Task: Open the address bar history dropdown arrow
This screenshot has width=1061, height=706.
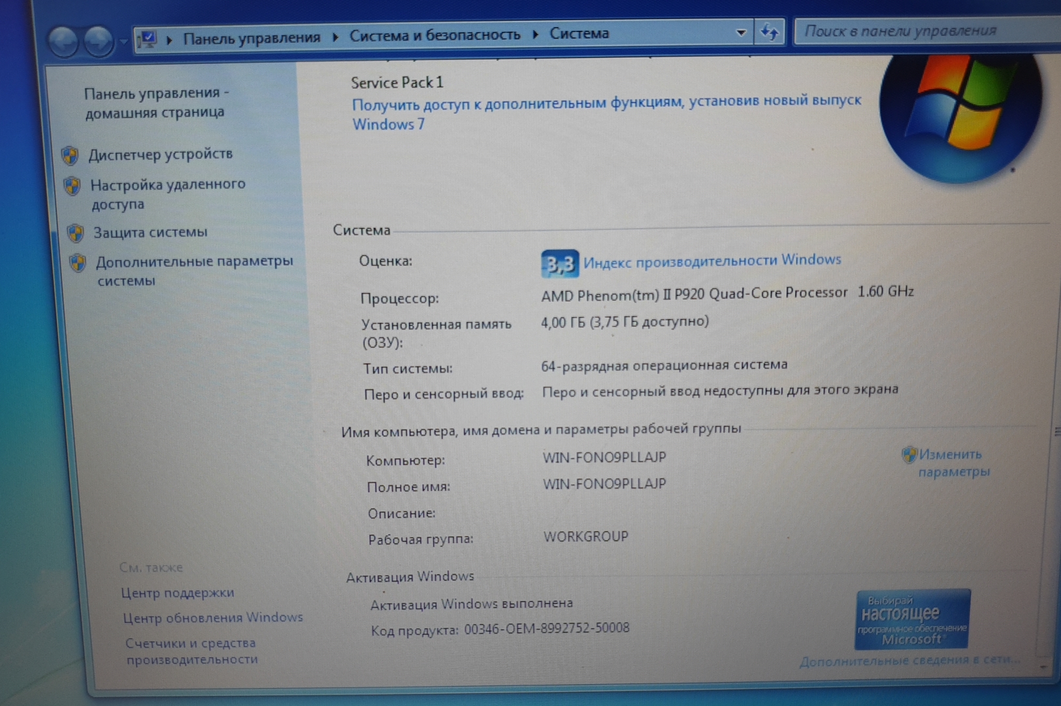Action: 741,33
